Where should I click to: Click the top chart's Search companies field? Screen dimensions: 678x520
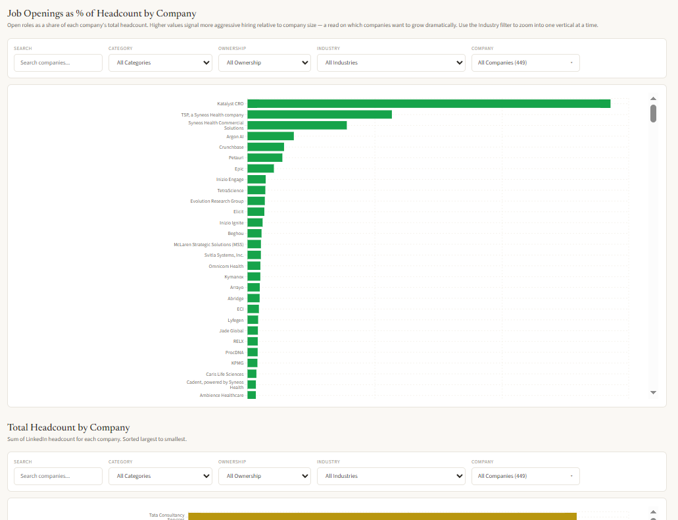(58, 63)
